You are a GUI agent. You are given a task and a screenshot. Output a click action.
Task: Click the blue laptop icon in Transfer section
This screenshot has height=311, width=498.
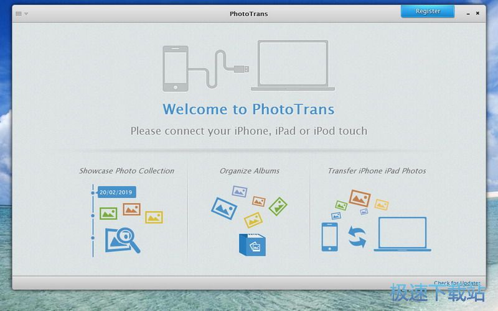[x=402, y=235]
